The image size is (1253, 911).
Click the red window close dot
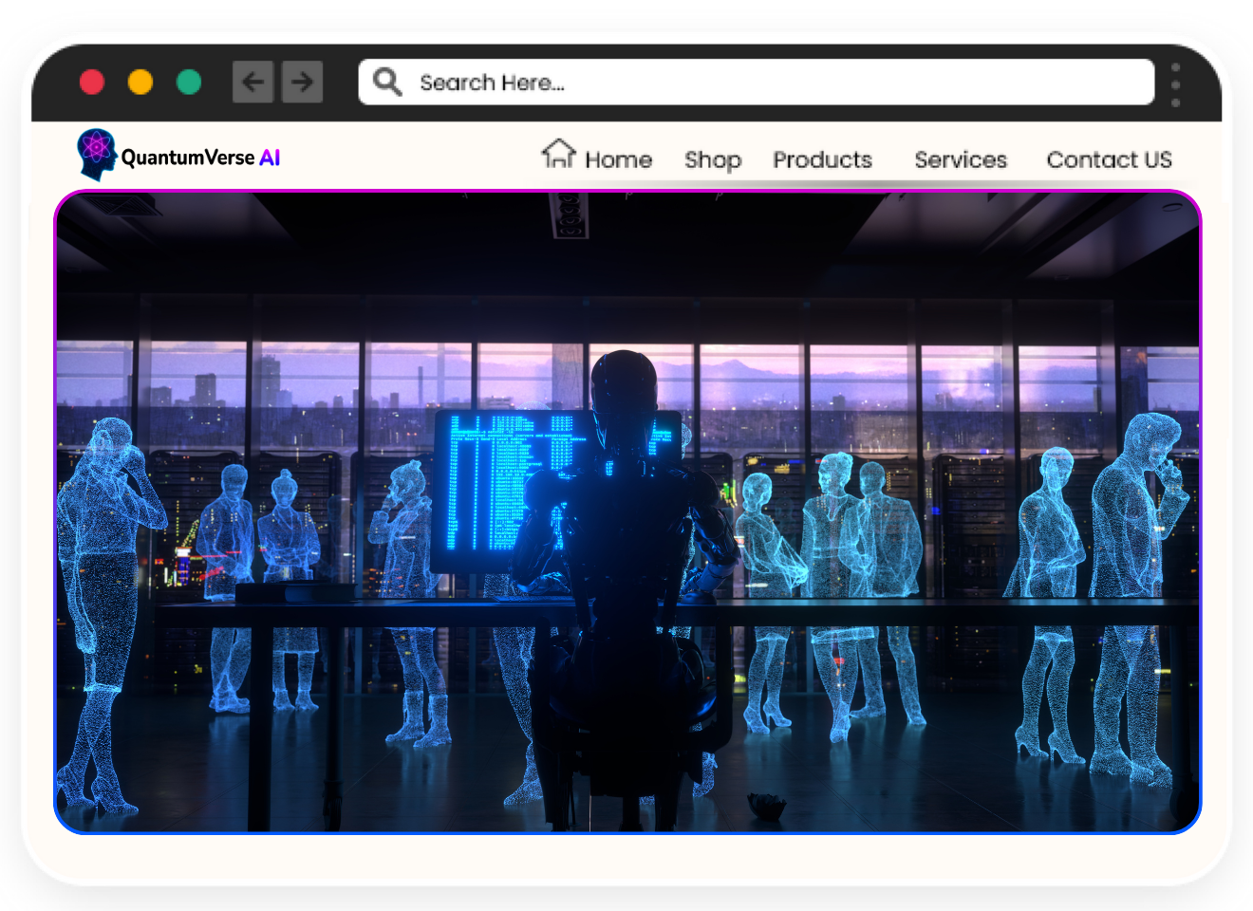coord(92,83)
